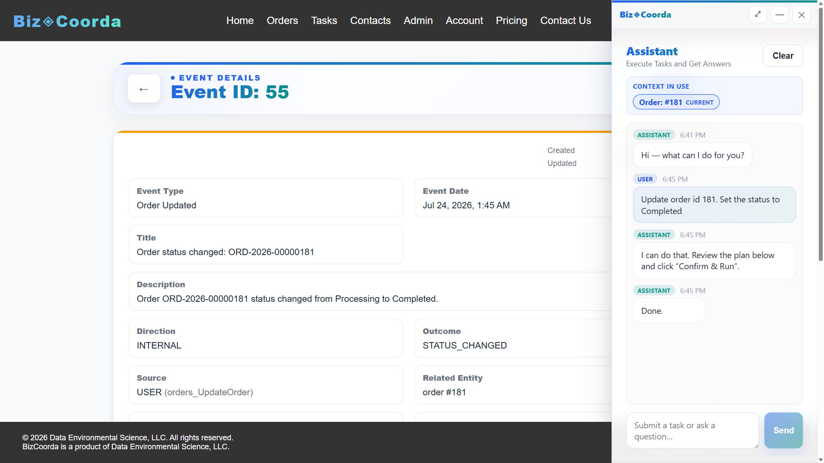View the Pricing page
This screenshot has width=824, height=463.
click(512, 21)
